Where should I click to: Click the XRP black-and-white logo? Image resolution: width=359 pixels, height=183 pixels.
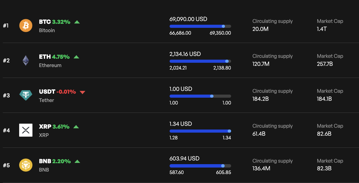pyautogui.click(x=26, y=130)
